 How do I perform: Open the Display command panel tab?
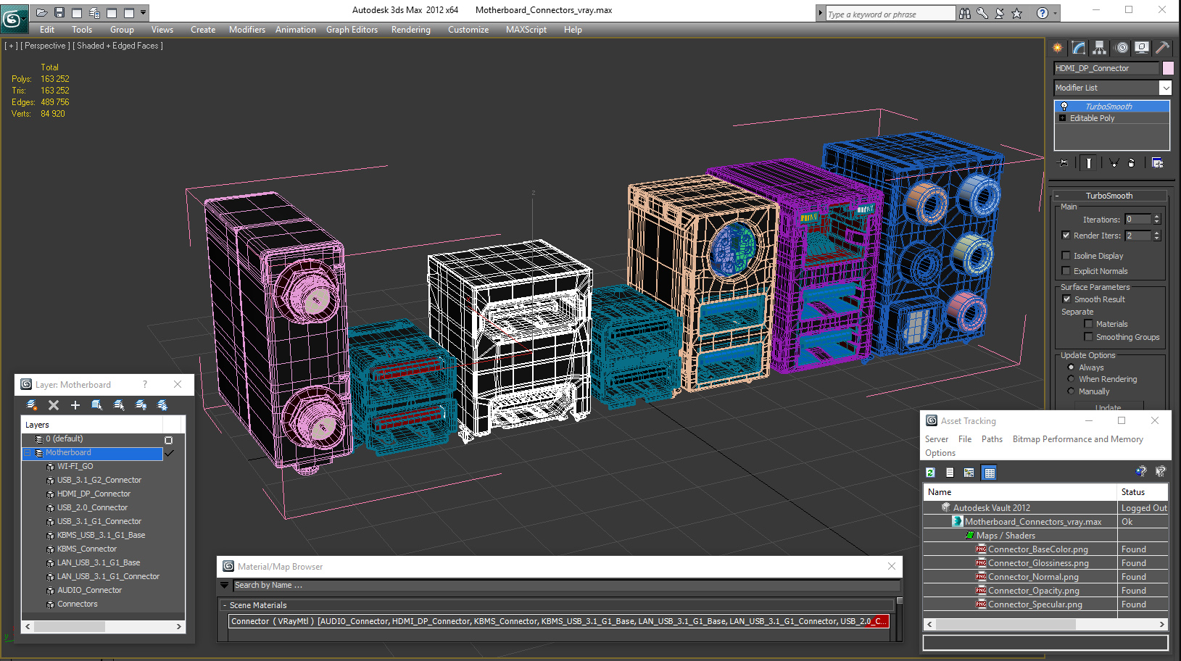pos(1142,48)
